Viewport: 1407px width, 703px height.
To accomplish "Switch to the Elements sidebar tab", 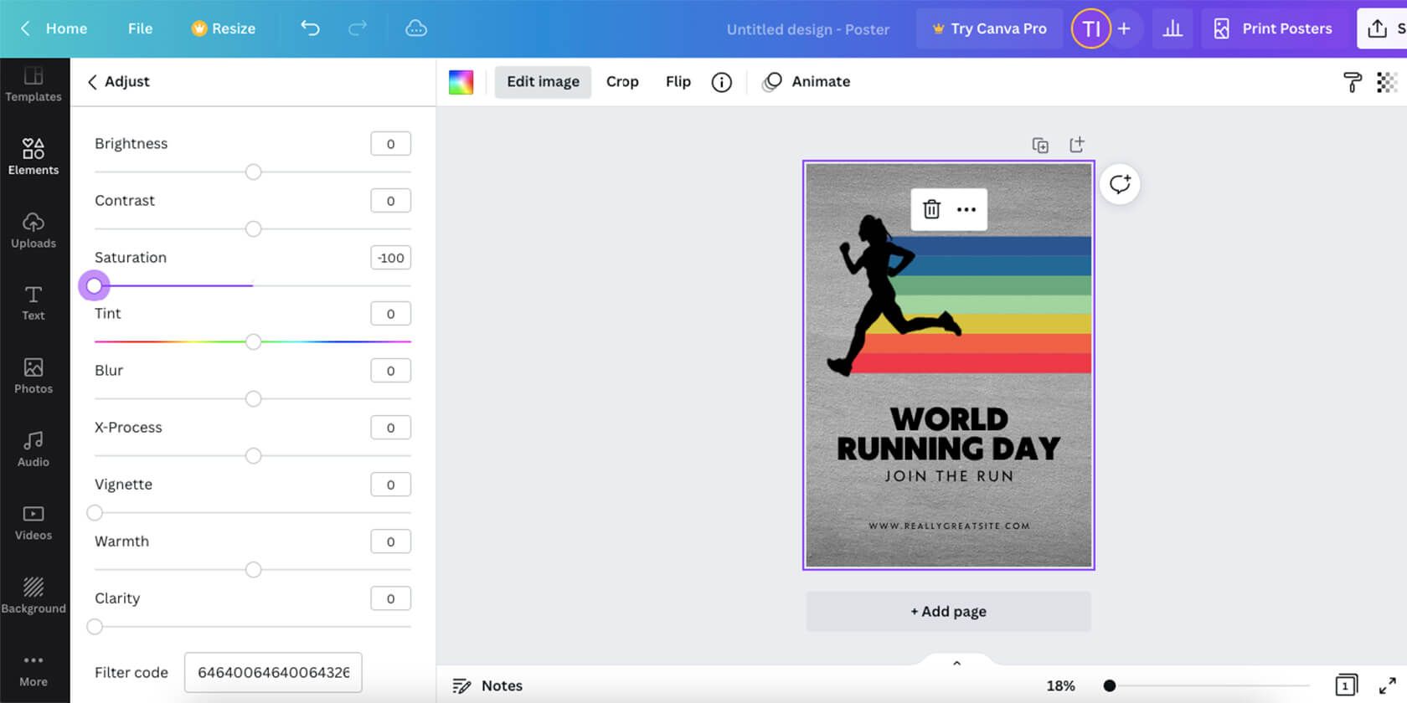I will [33, 157].
